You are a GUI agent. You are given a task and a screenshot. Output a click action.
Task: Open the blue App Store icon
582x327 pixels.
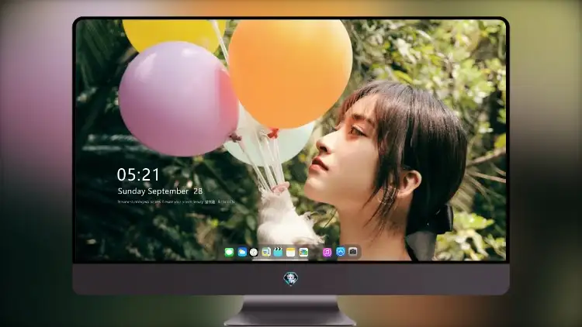pyautogui.click(x=341, y=252)
